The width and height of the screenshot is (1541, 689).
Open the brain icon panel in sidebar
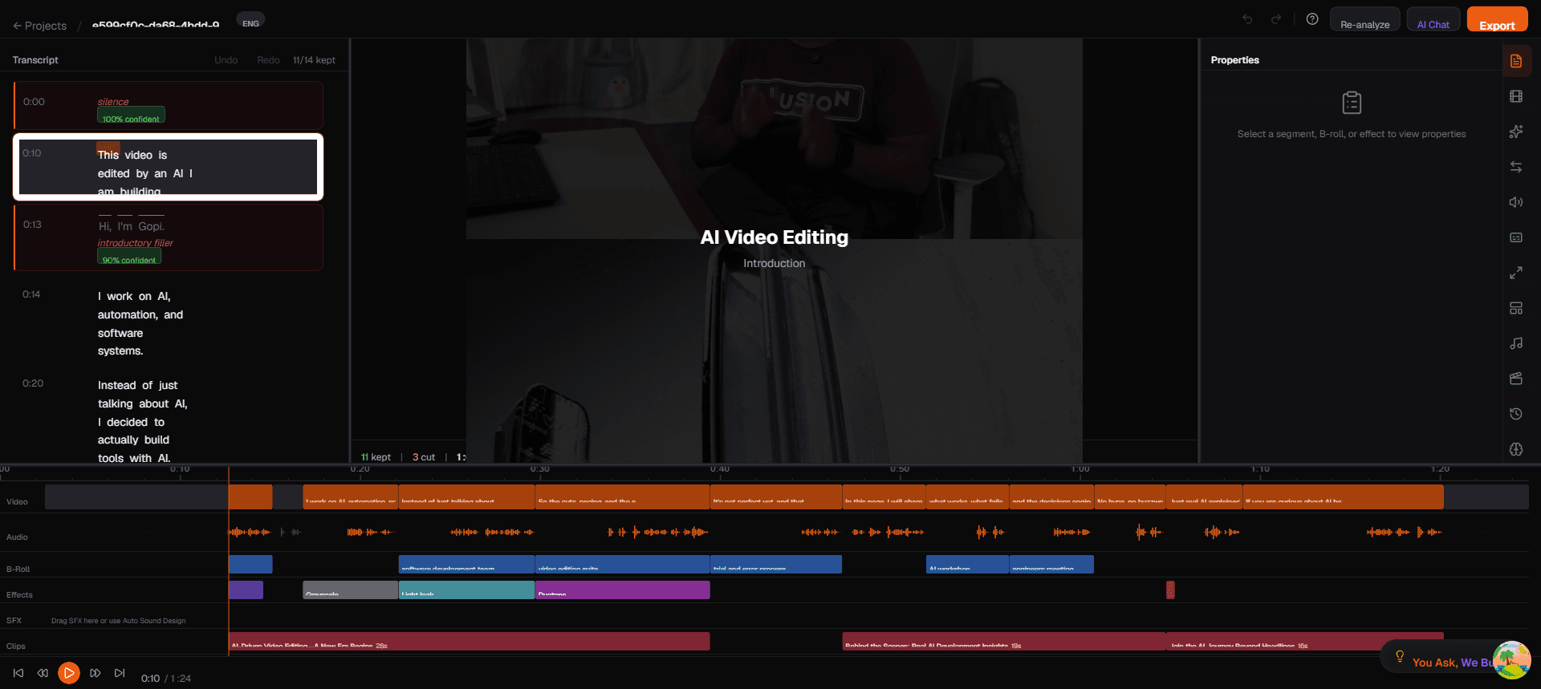coord(1515,449)
